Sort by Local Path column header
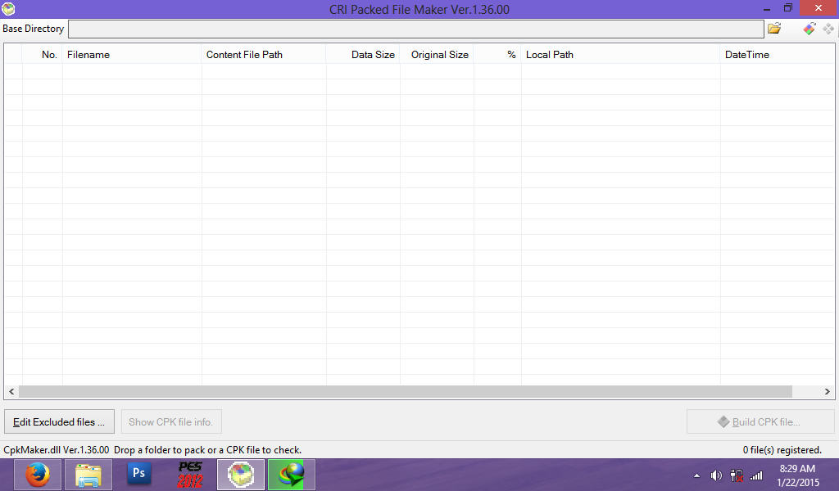 click(621, 55)
